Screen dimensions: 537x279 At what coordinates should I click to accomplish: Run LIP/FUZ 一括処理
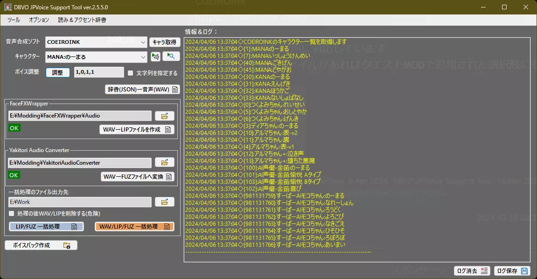[x=46, y=227]
